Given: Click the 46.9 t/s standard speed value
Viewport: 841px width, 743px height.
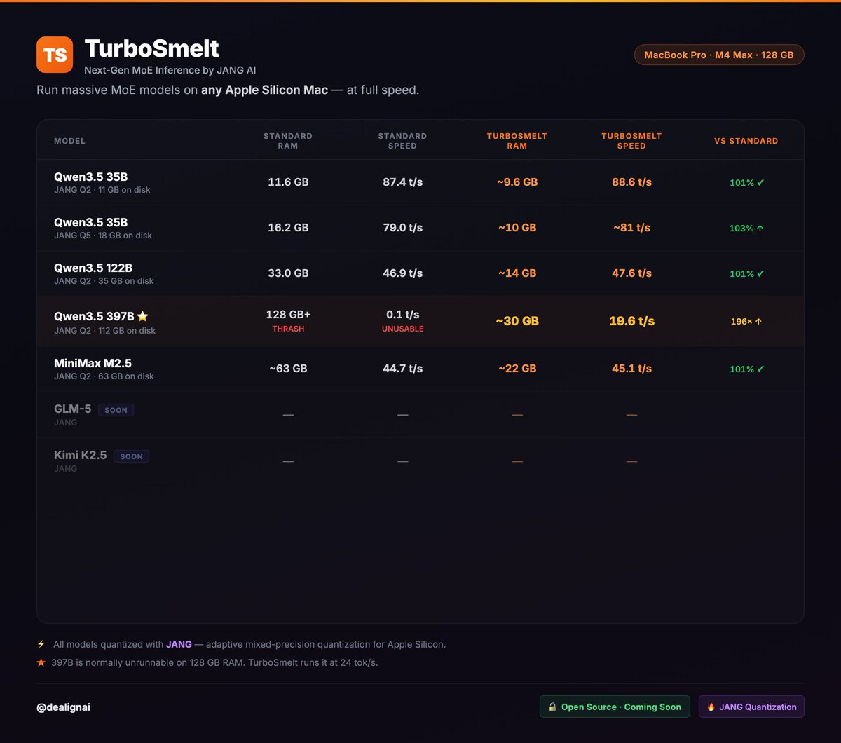Looking at the screenshot, I should 402,273.
